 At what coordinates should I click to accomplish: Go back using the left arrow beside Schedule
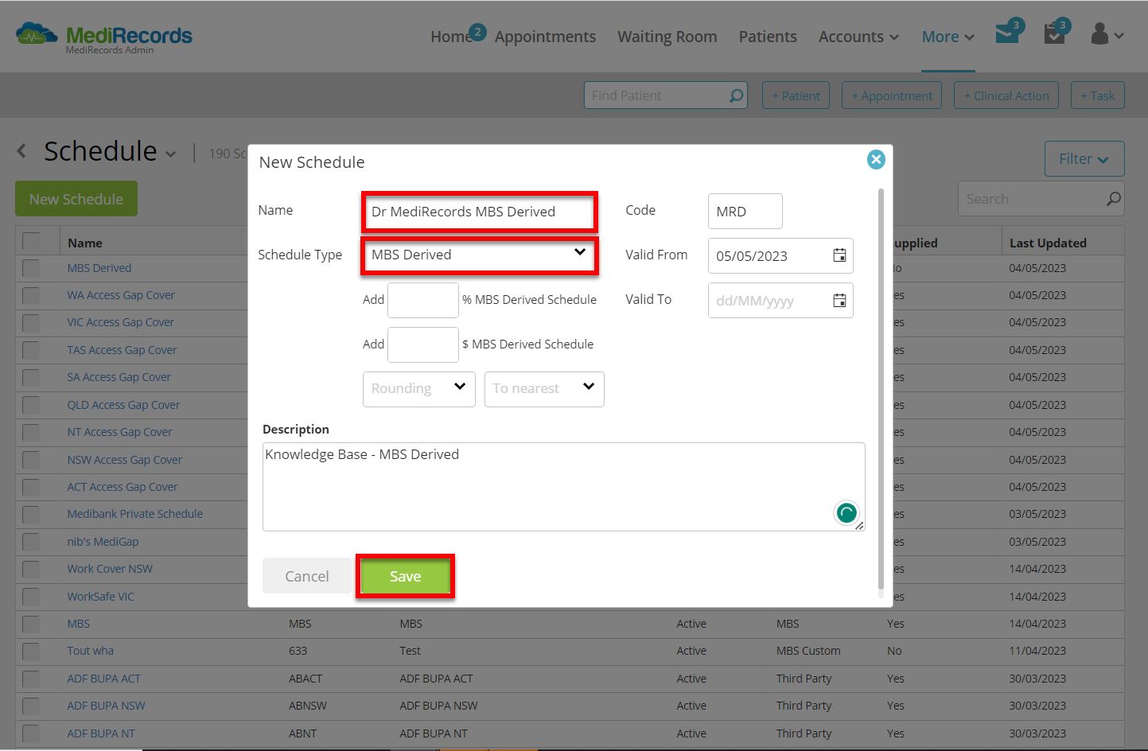click(22, 150)
